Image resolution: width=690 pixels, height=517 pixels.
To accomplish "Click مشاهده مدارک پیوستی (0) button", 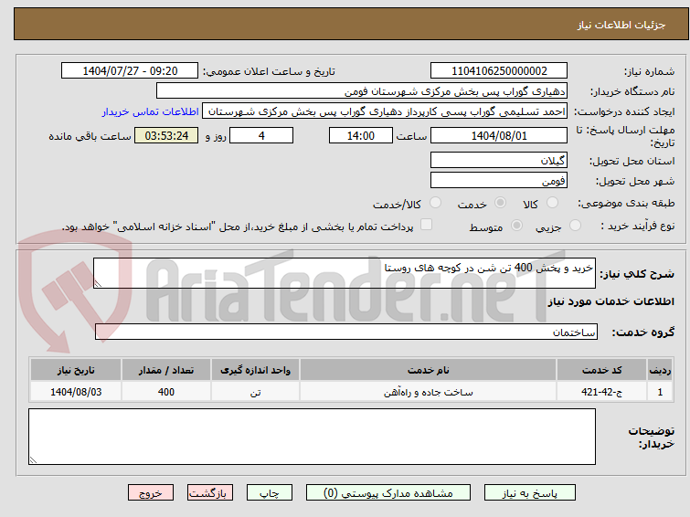I will [x=388, y=493].
